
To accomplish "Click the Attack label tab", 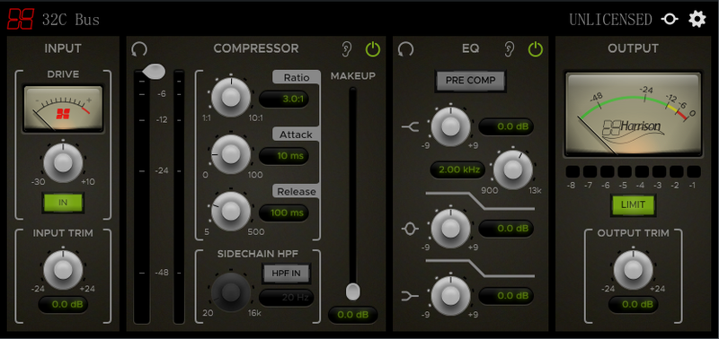I will coord(297,135).
